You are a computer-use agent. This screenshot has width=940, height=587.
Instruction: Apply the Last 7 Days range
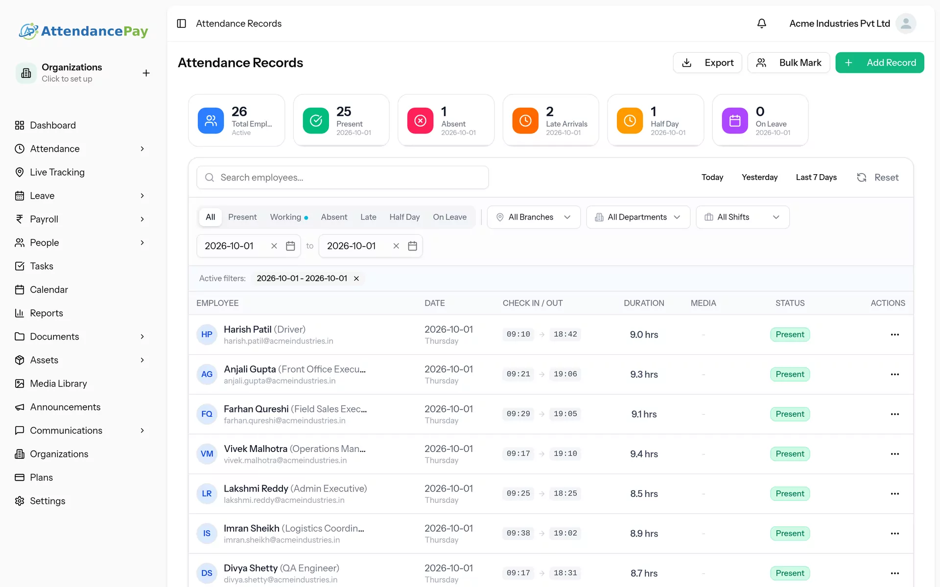coord(816,178)
